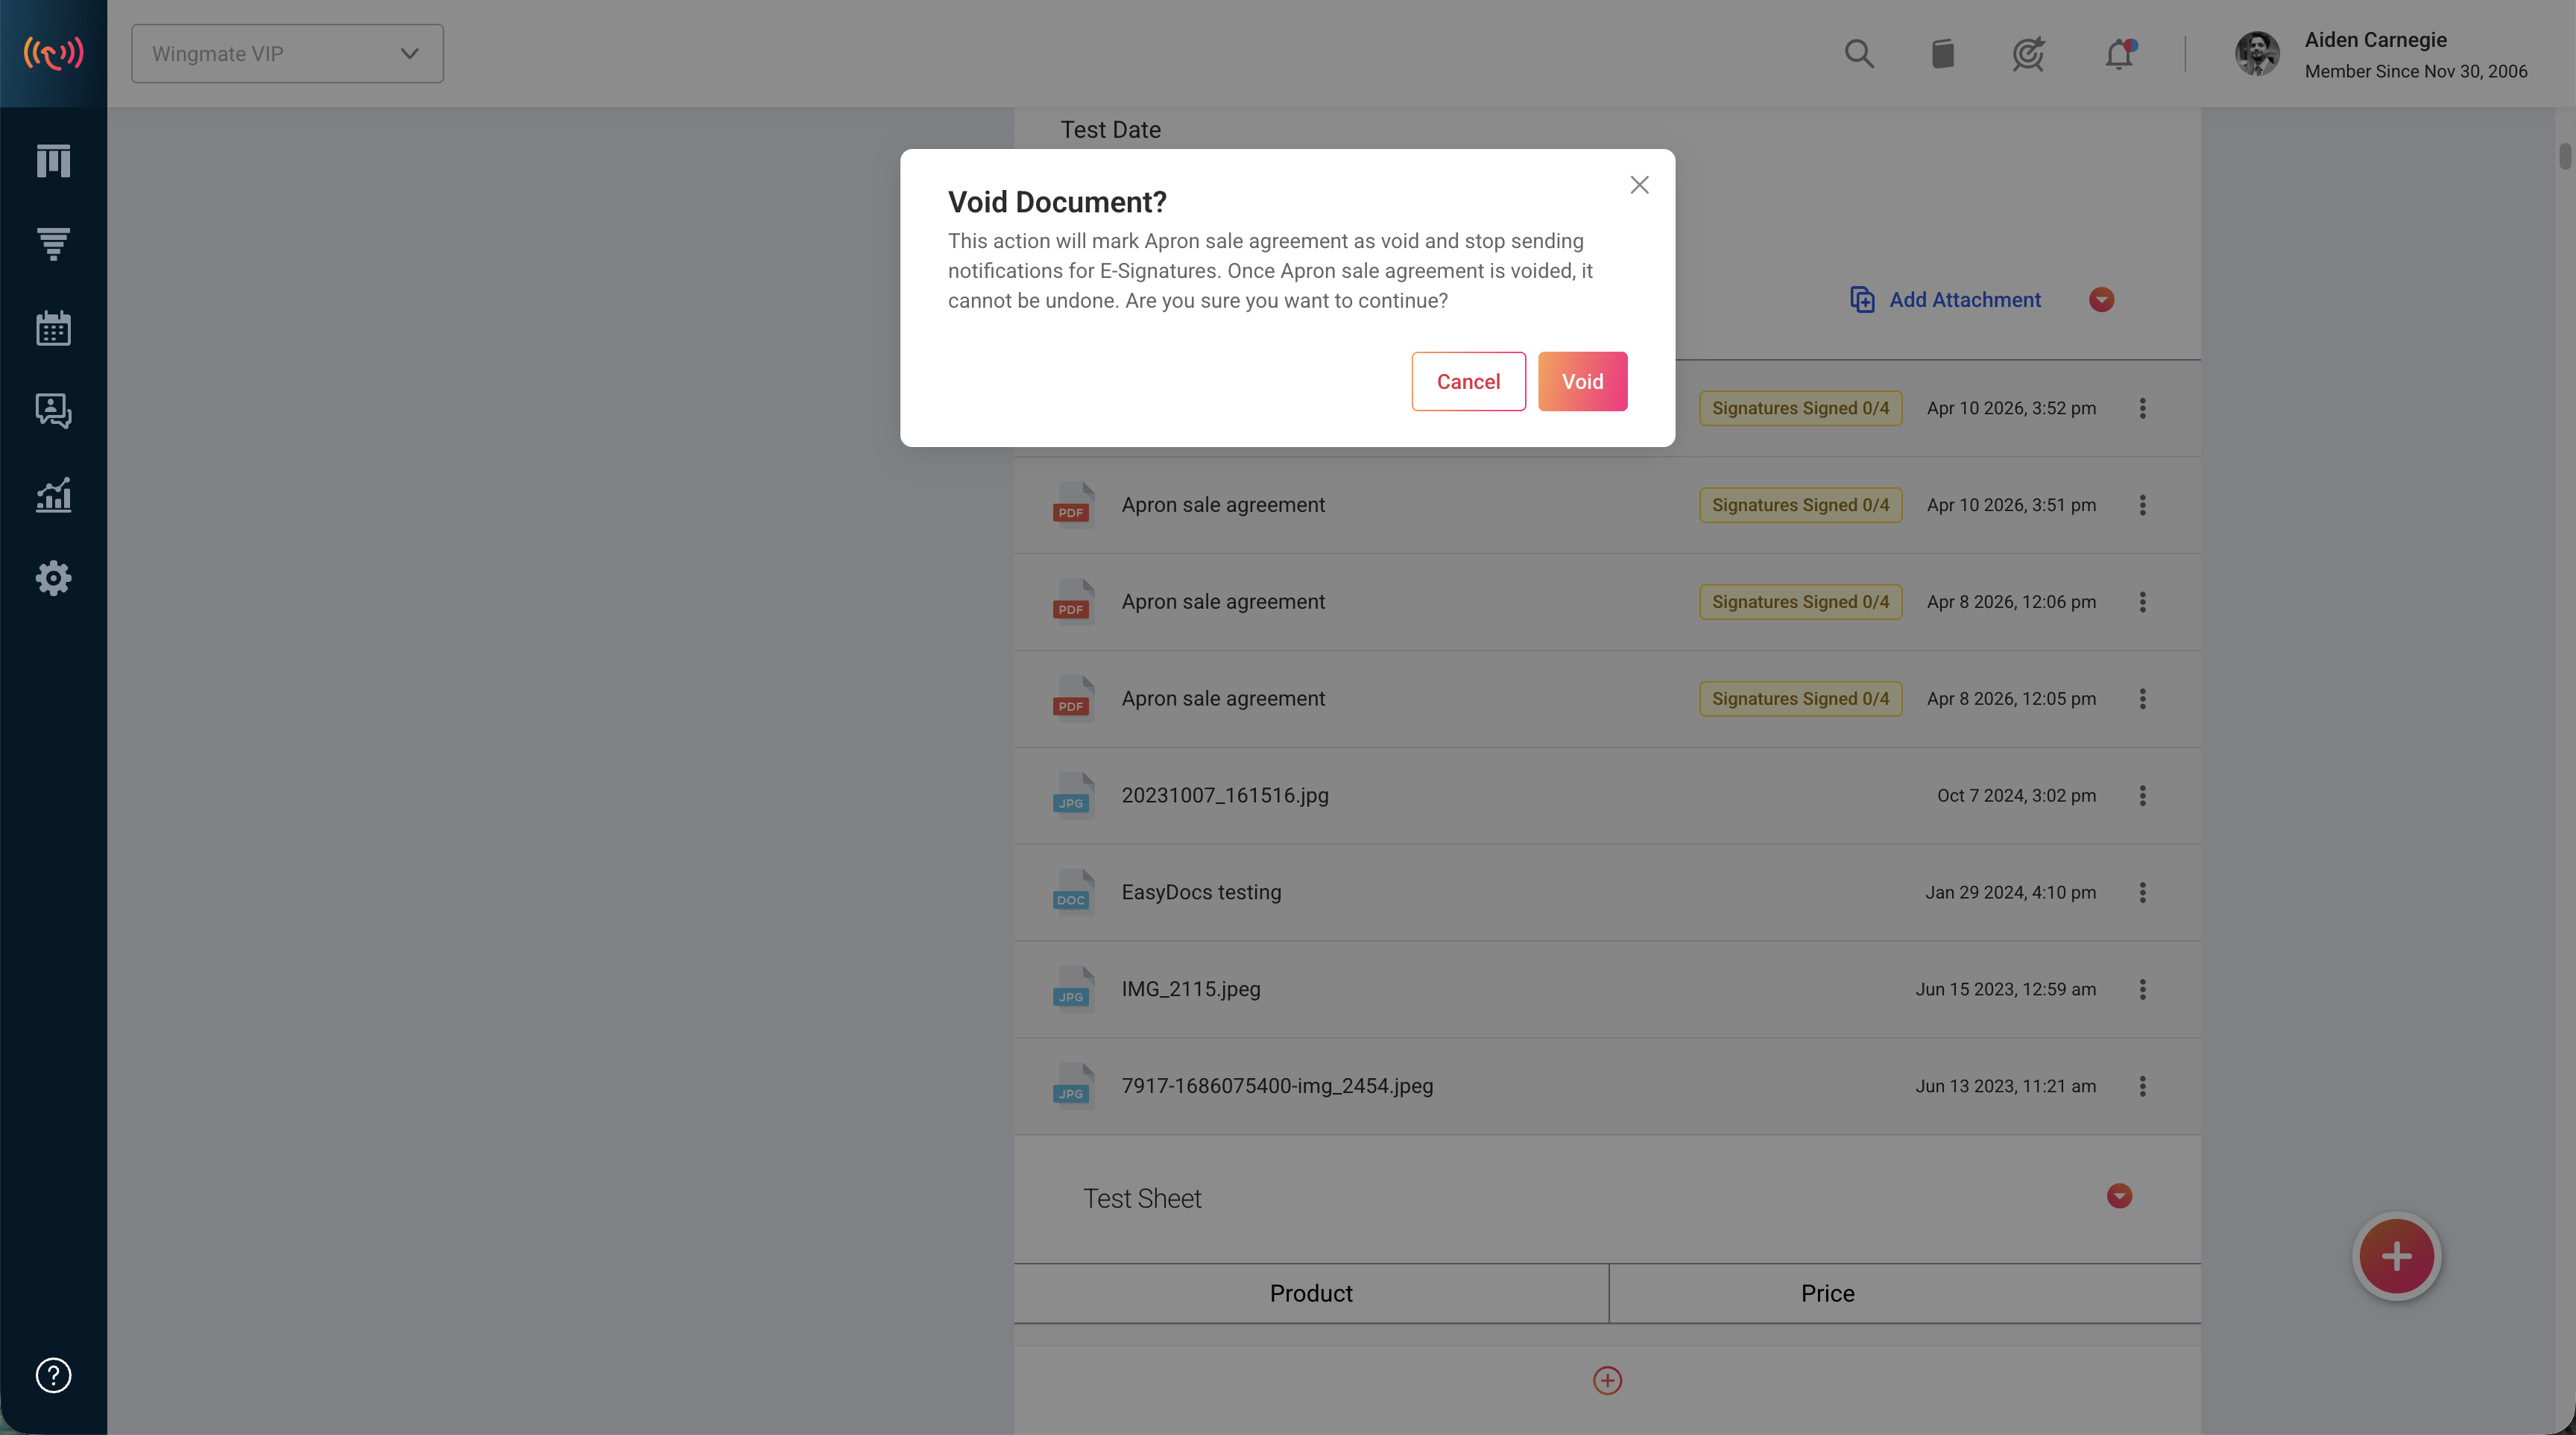Open Apron sale agreement dated Apr 8 12:06 pm
This screenshot has width=2576, height=1435.
coord(1223,601)
